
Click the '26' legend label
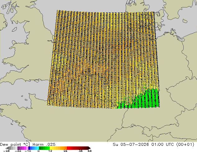point(65,151)
